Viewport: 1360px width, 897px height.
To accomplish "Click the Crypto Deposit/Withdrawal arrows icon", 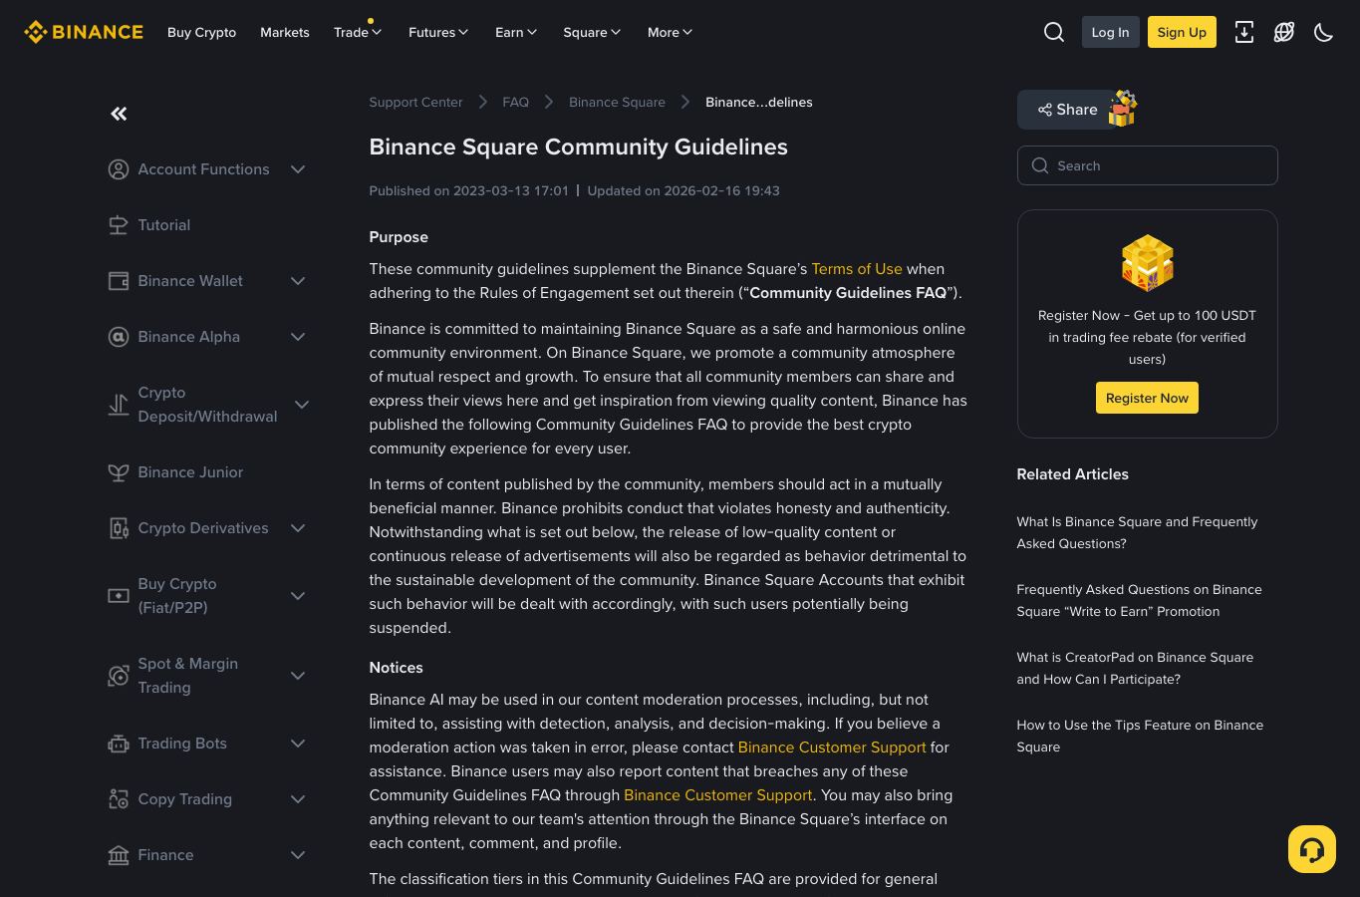I will [x=119, y=405].
